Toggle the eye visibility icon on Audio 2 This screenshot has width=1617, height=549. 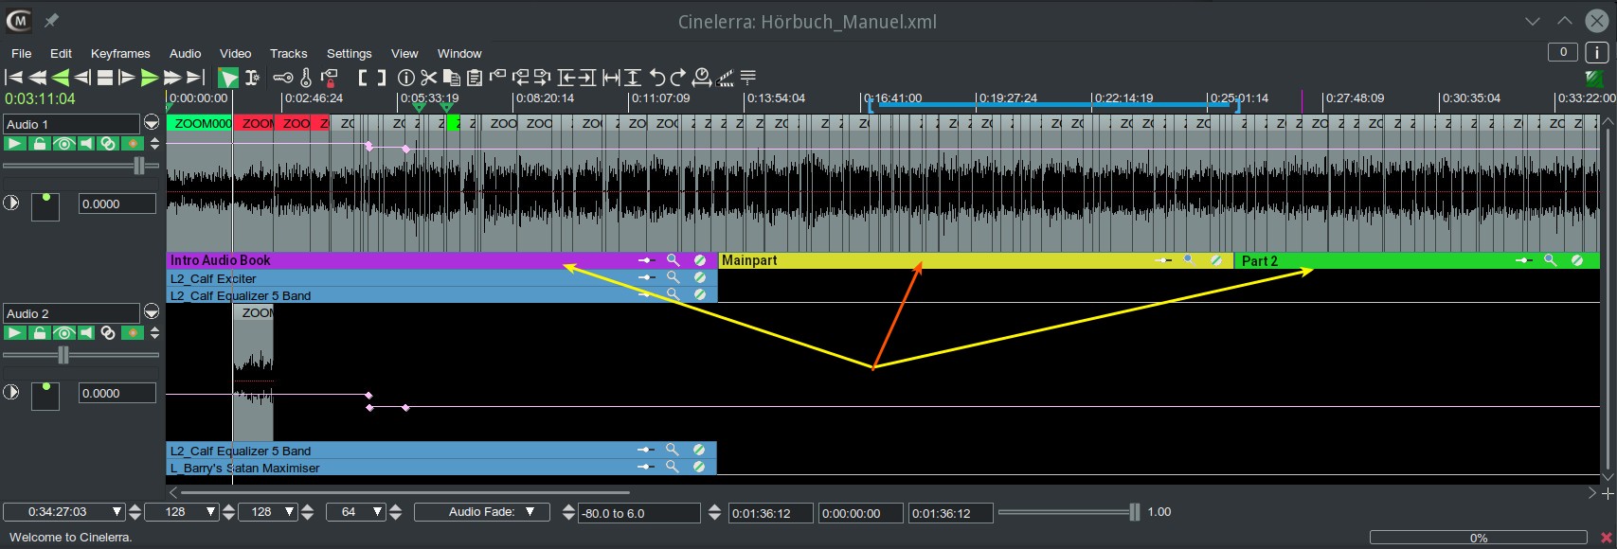(x=63, y=333)
